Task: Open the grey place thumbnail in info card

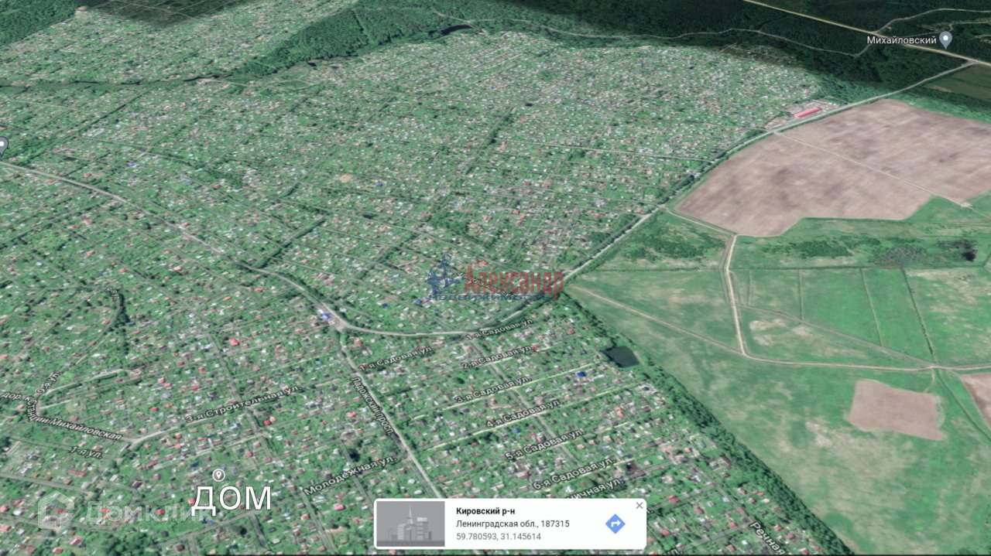Action: (x=410, y=524)
